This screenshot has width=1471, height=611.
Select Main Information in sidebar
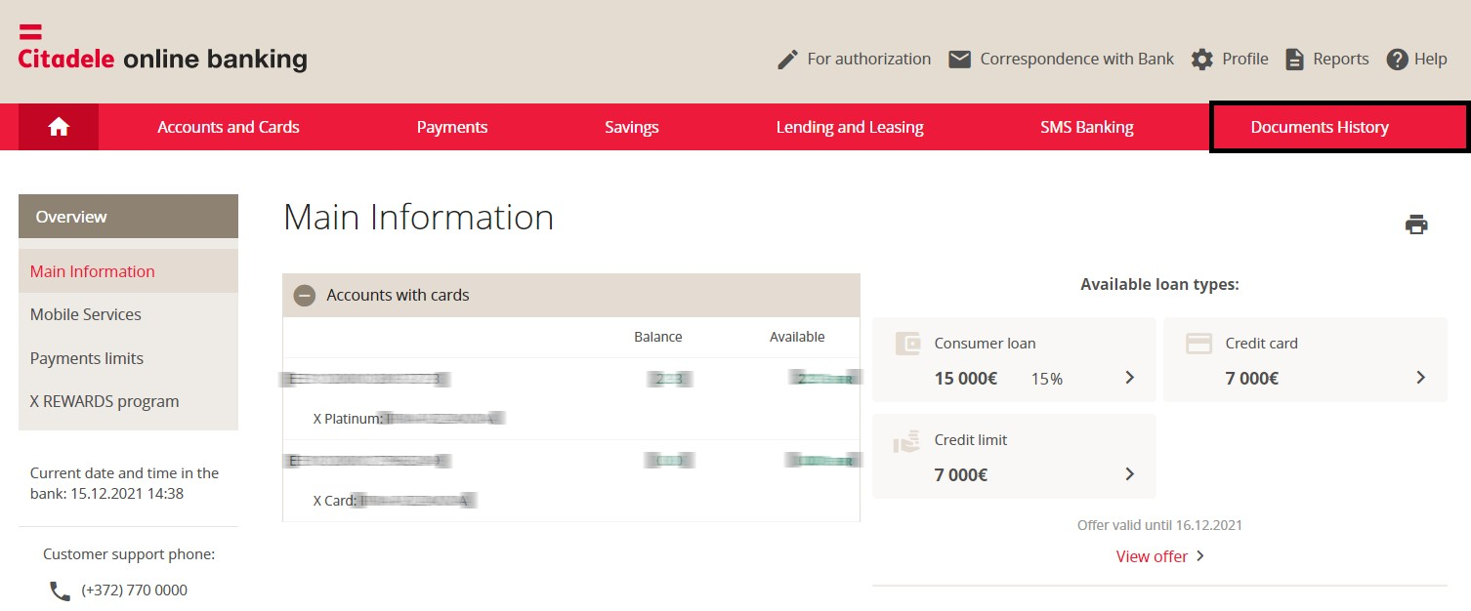tap(128, 271)
